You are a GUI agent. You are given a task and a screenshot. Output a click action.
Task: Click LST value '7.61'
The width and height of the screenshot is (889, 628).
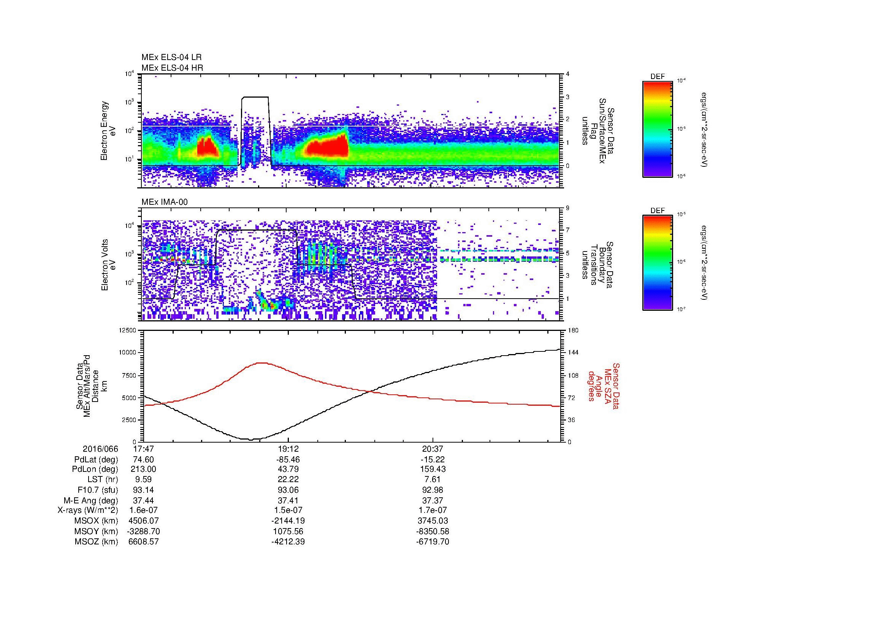pyautogui.click(x=433, y=479)
